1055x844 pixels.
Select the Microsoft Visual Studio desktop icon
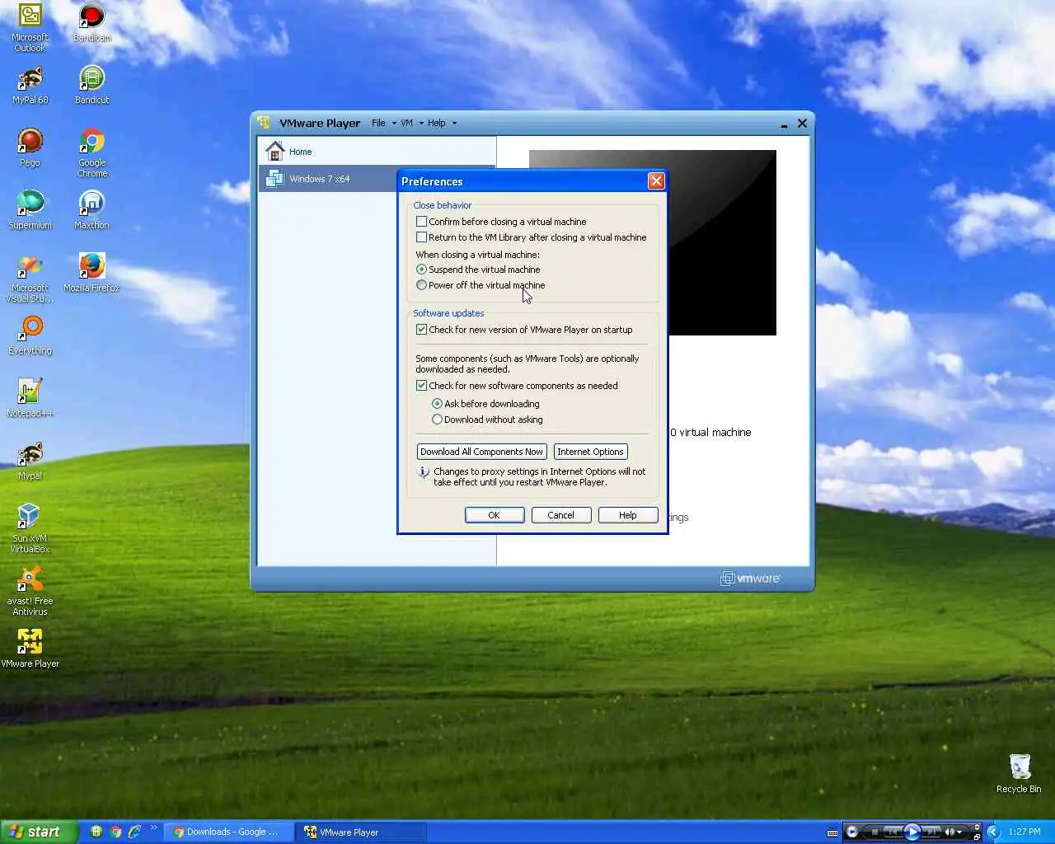click(30, 279)
